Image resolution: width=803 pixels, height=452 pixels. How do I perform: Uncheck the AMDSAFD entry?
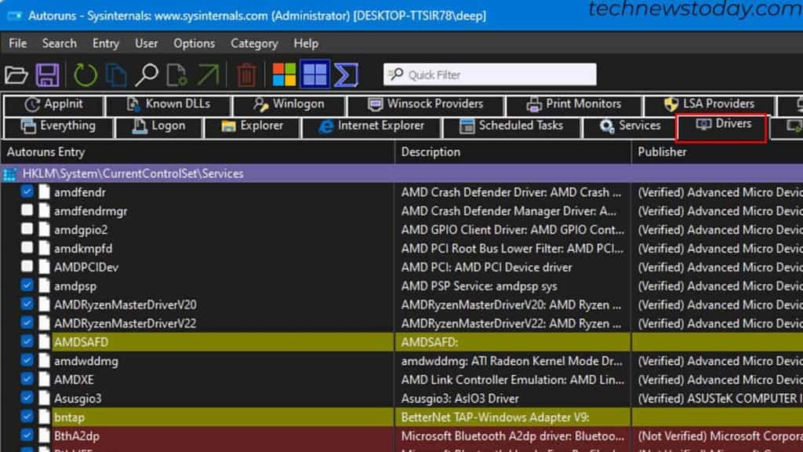(26, 342)
